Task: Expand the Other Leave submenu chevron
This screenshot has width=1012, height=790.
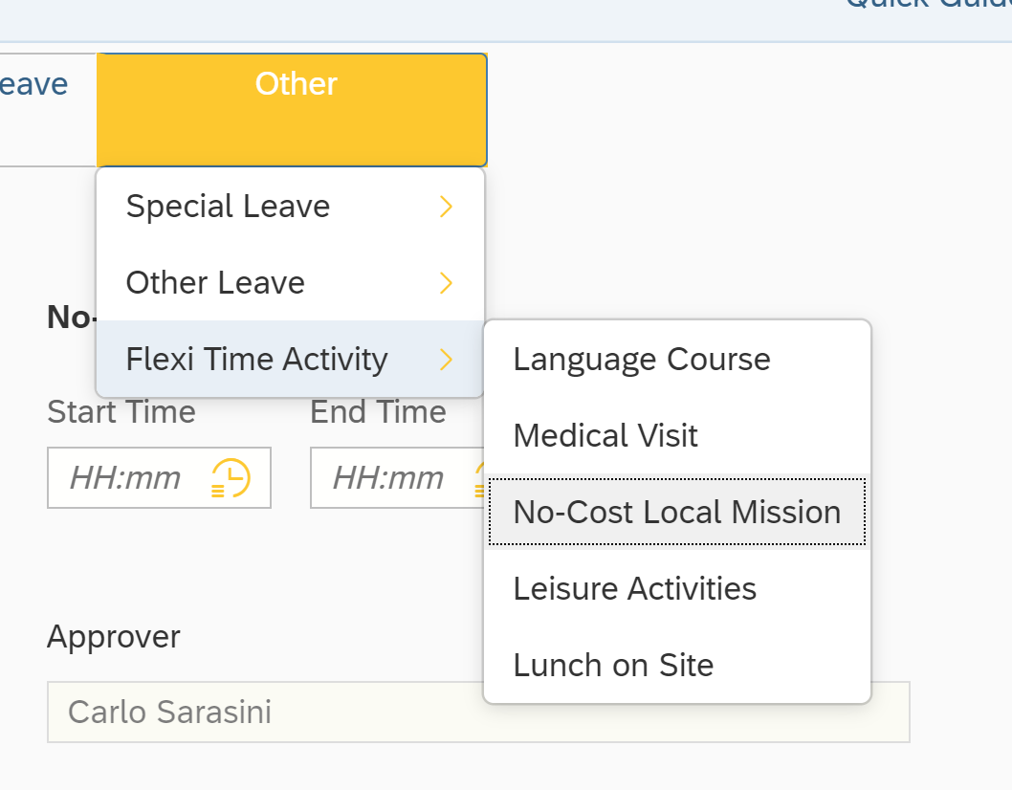Action: (446, 283)
